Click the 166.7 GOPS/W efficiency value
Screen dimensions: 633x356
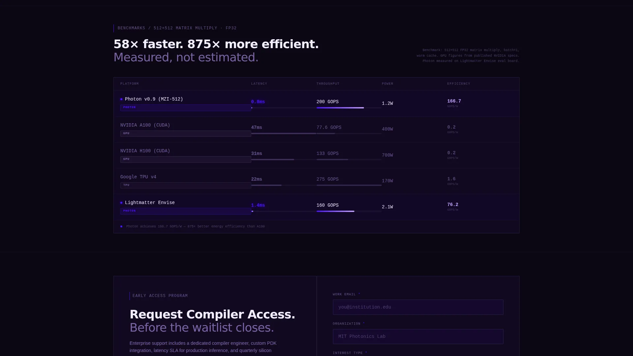[454, 101]
